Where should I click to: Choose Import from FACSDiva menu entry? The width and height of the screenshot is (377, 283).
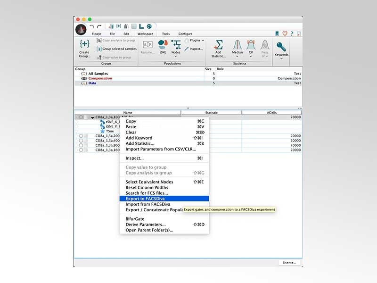click(164, 204)
